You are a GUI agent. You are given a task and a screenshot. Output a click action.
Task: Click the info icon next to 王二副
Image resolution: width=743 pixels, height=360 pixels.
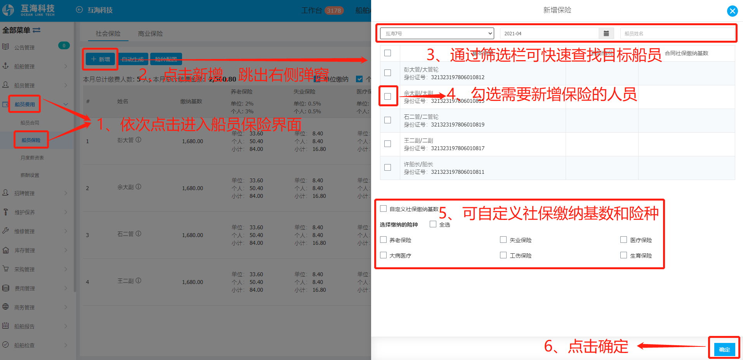[x=139, y=280]
